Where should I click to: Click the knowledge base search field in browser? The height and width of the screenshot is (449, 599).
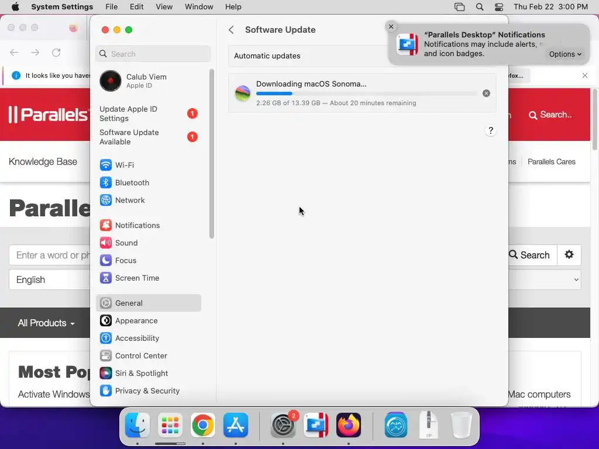click(x=50, y=255)
